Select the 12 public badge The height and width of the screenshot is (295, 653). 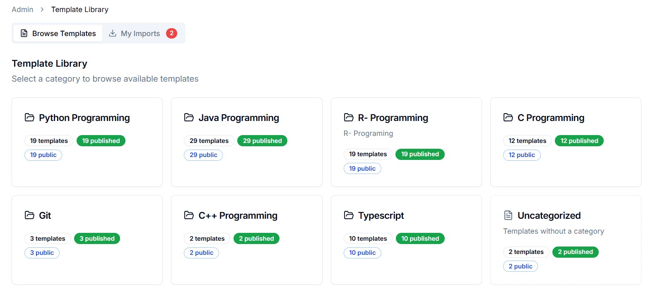click(x=521, y=155)
